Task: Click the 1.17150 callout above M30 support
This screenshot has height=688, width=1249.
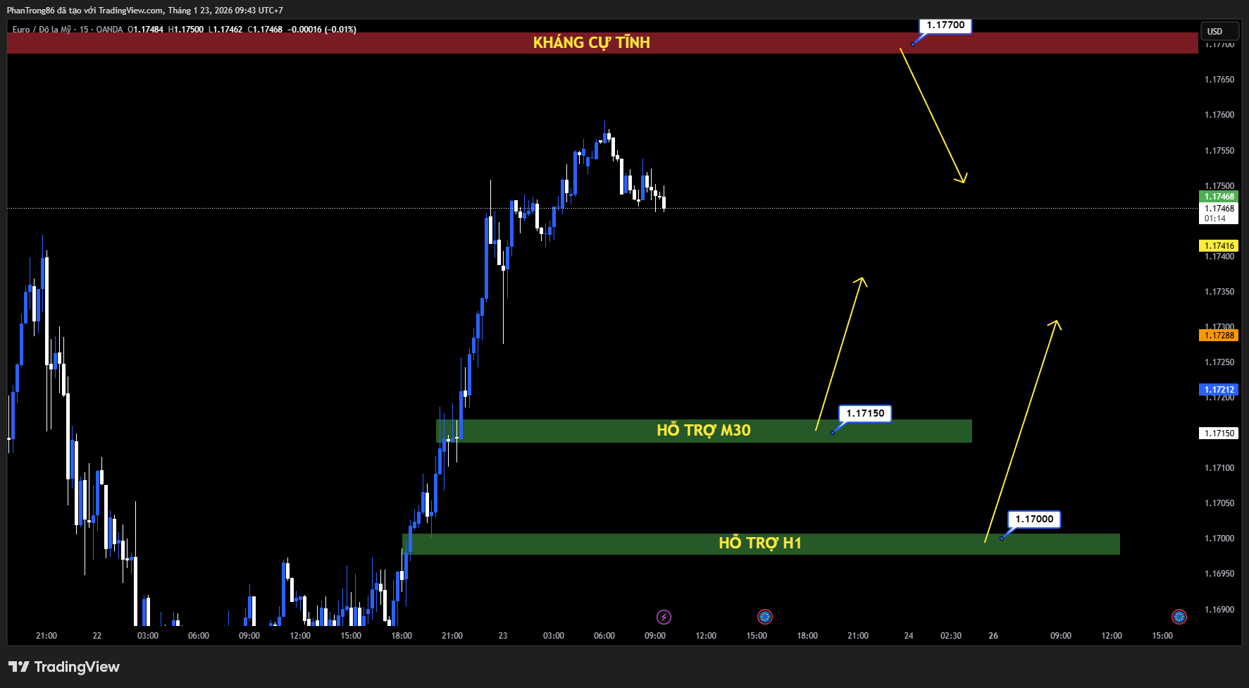Action: pyautogui.click(x=865, y=414)
